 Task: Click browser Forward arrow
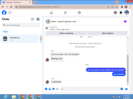tap(7, 7)
